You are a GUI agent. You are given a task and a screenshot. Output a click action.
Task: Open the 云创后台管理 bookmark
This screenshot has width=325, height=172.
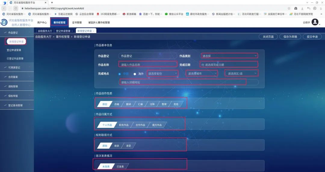pyautogui.click(x=85, y=14)
